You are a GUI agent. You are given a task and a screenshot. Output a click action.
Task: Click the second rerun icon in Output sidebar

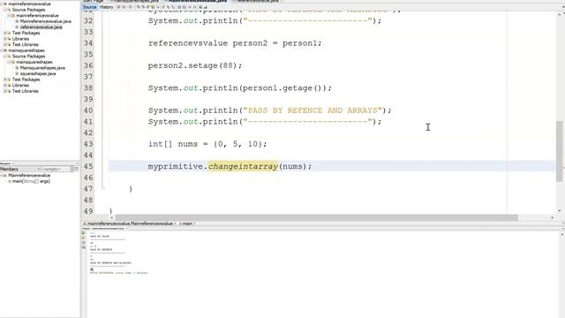pyautogui.click(x=84, y=238)
